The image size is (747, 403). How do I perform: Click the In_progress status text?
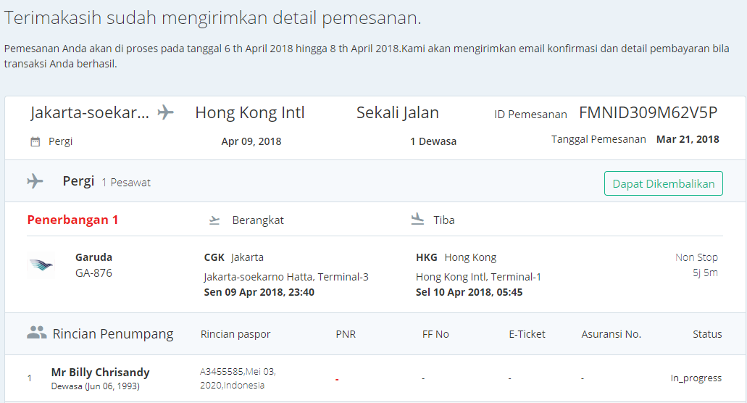click(696, 378)
